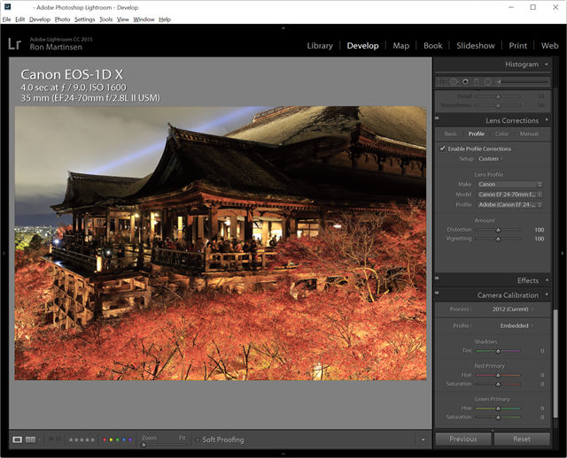Select the Crop Overlay tool
The width and height of the screenshot is (567, 458).
442,81
